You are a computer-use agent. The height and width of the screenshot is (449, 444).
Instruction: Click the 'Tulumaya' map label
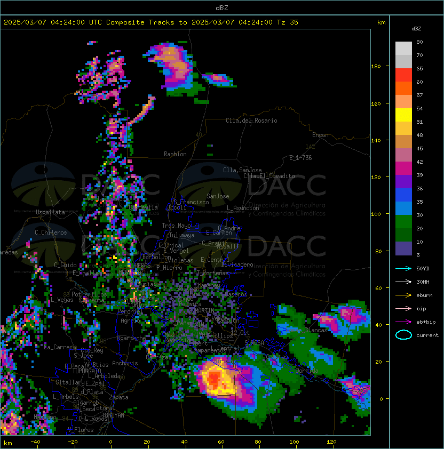182,235
